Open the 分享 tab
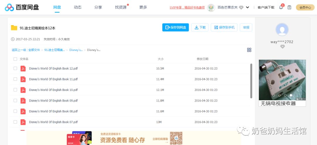Viewport: 317px width, 145px height. tap(98, 7)
